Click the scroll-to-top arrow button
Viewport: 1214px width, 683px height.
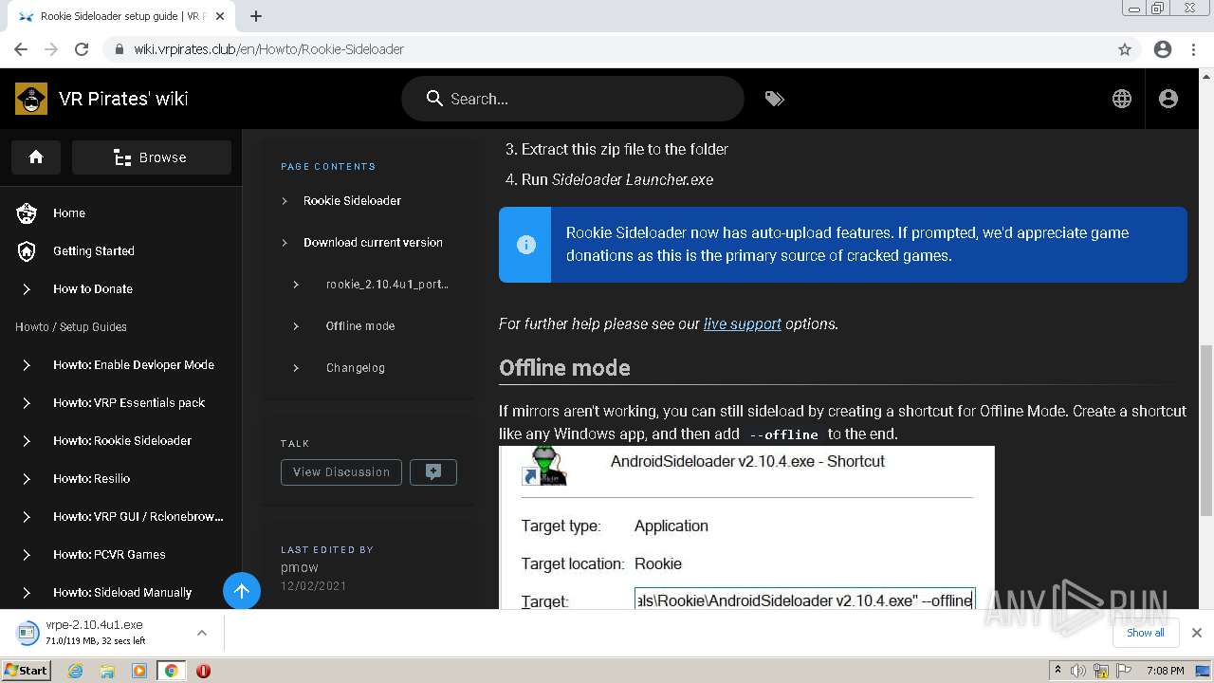tap(242, 592)
